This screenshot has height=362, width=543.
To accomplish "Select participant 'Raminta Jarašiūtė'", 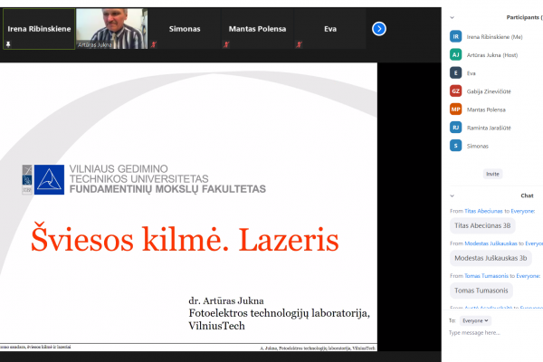I will point(489,128).
